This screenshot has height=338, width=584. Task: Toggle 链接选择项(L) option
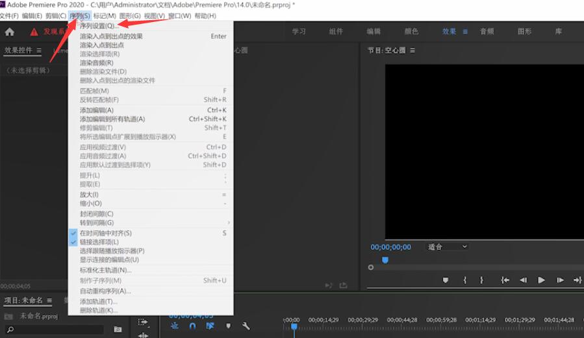(151, 242)
